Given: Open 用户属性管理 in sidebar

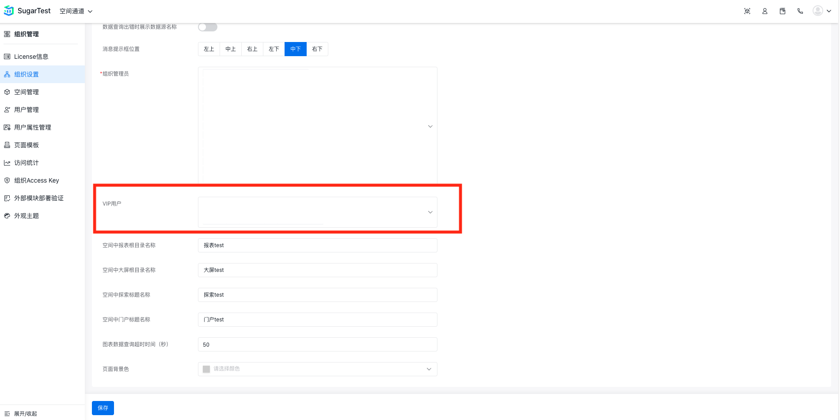Looking at the screenshot, I should coord(42,127).
